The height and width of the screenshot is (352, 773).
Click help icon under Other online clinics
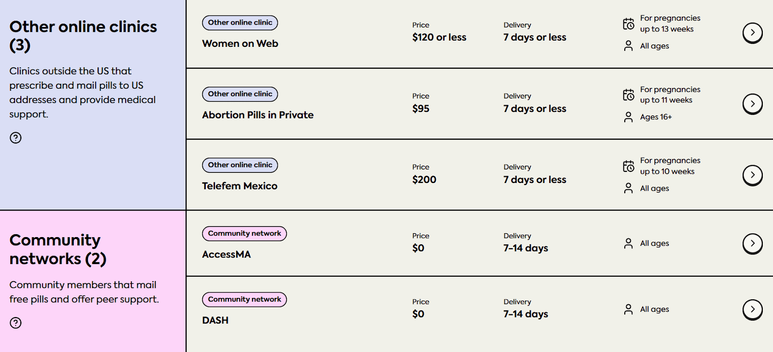[x=15, y=138]
